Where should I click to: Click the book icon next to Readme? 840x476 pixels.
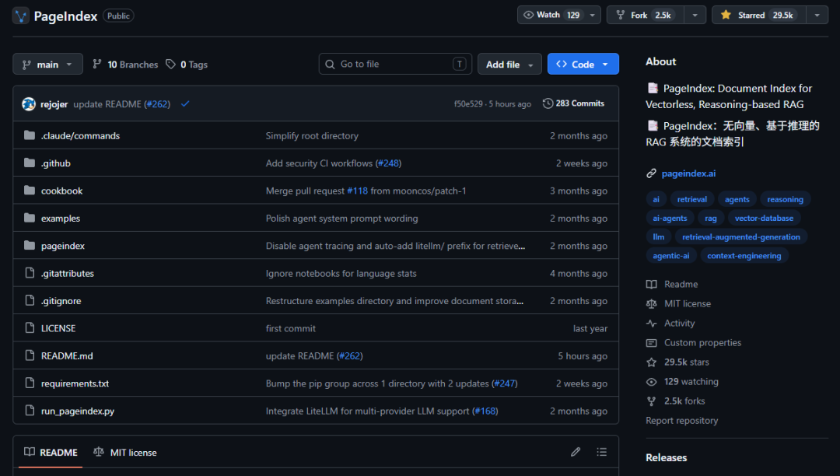click(652, 285)
